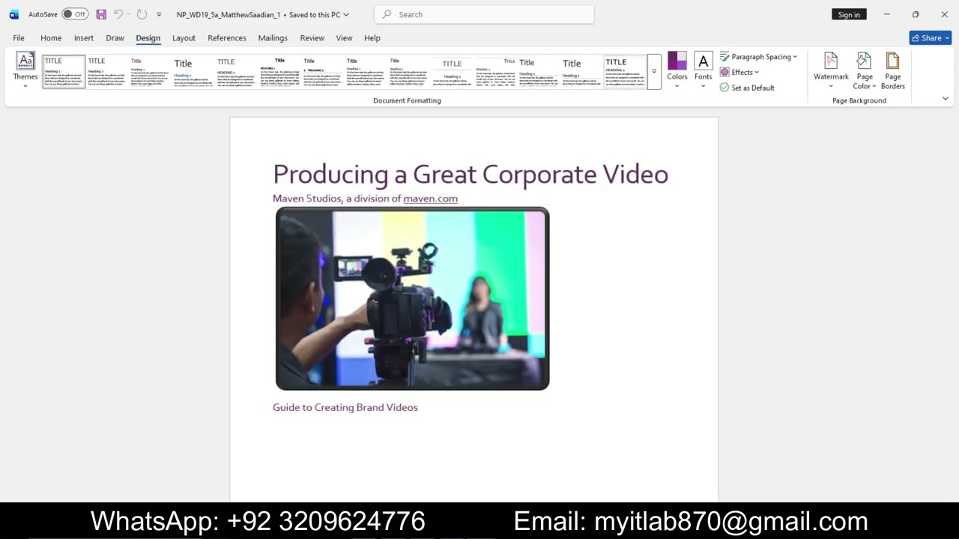Viewport: 959px width, 539px height.
Task: Open the Effects dropdown
Action: 739,72
